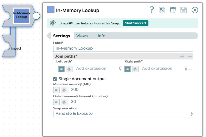Click the SnapGPT flower logo in banner
206x137 pixels.
tap(53, 23)
